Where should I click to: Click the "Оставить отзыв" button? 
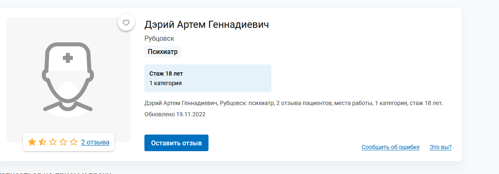(x=176, y=143)
